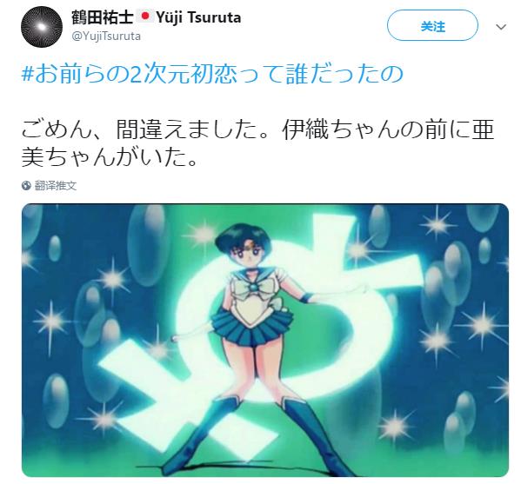Click the romanized name Yūji Tsuruta

(x=198, y=17)
